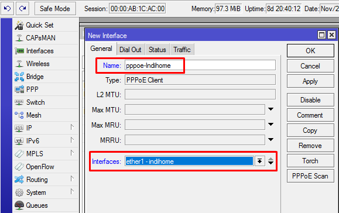Click the Redo arrow icon
This screenshot has width=339, height=213.
pos(22,9)
